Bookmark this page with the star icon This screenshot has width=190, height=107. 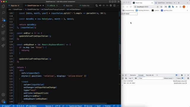click(x=161, y=7)
